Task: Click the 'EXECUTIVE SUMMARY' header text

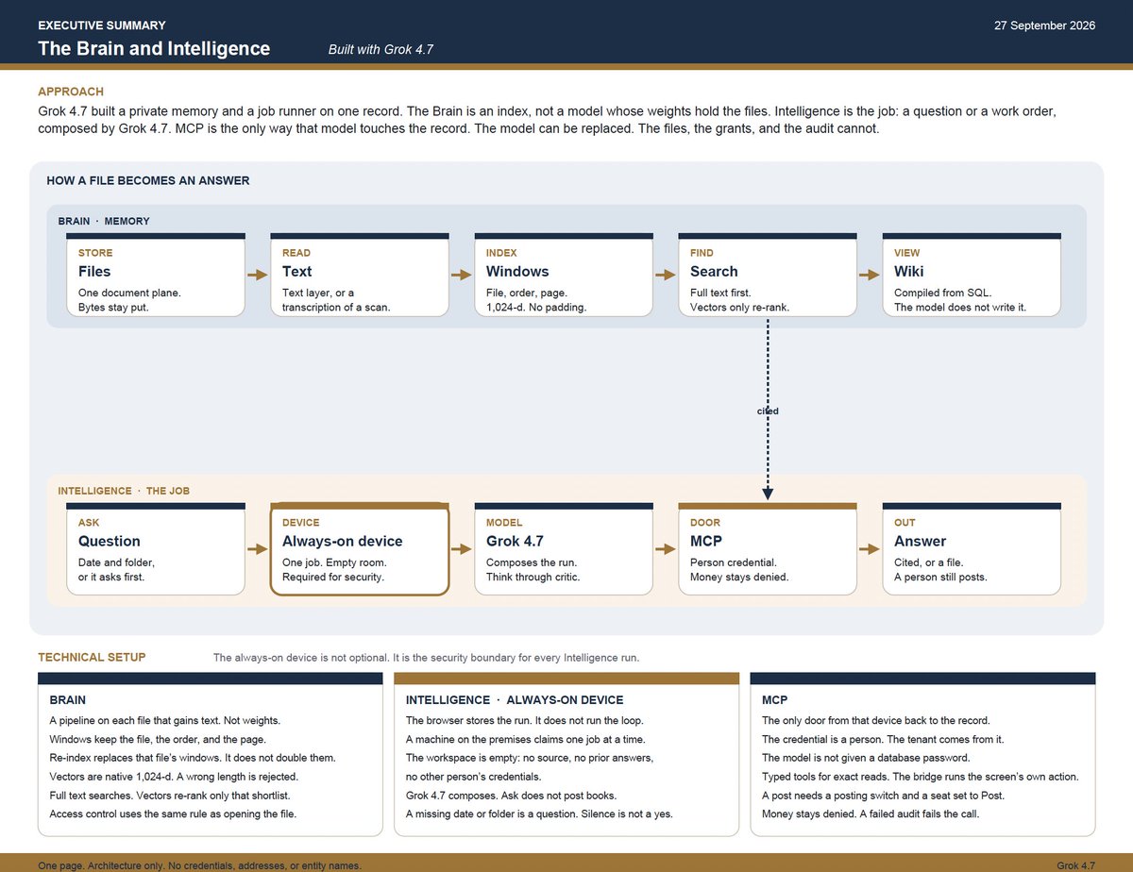Action: [102, 25]
